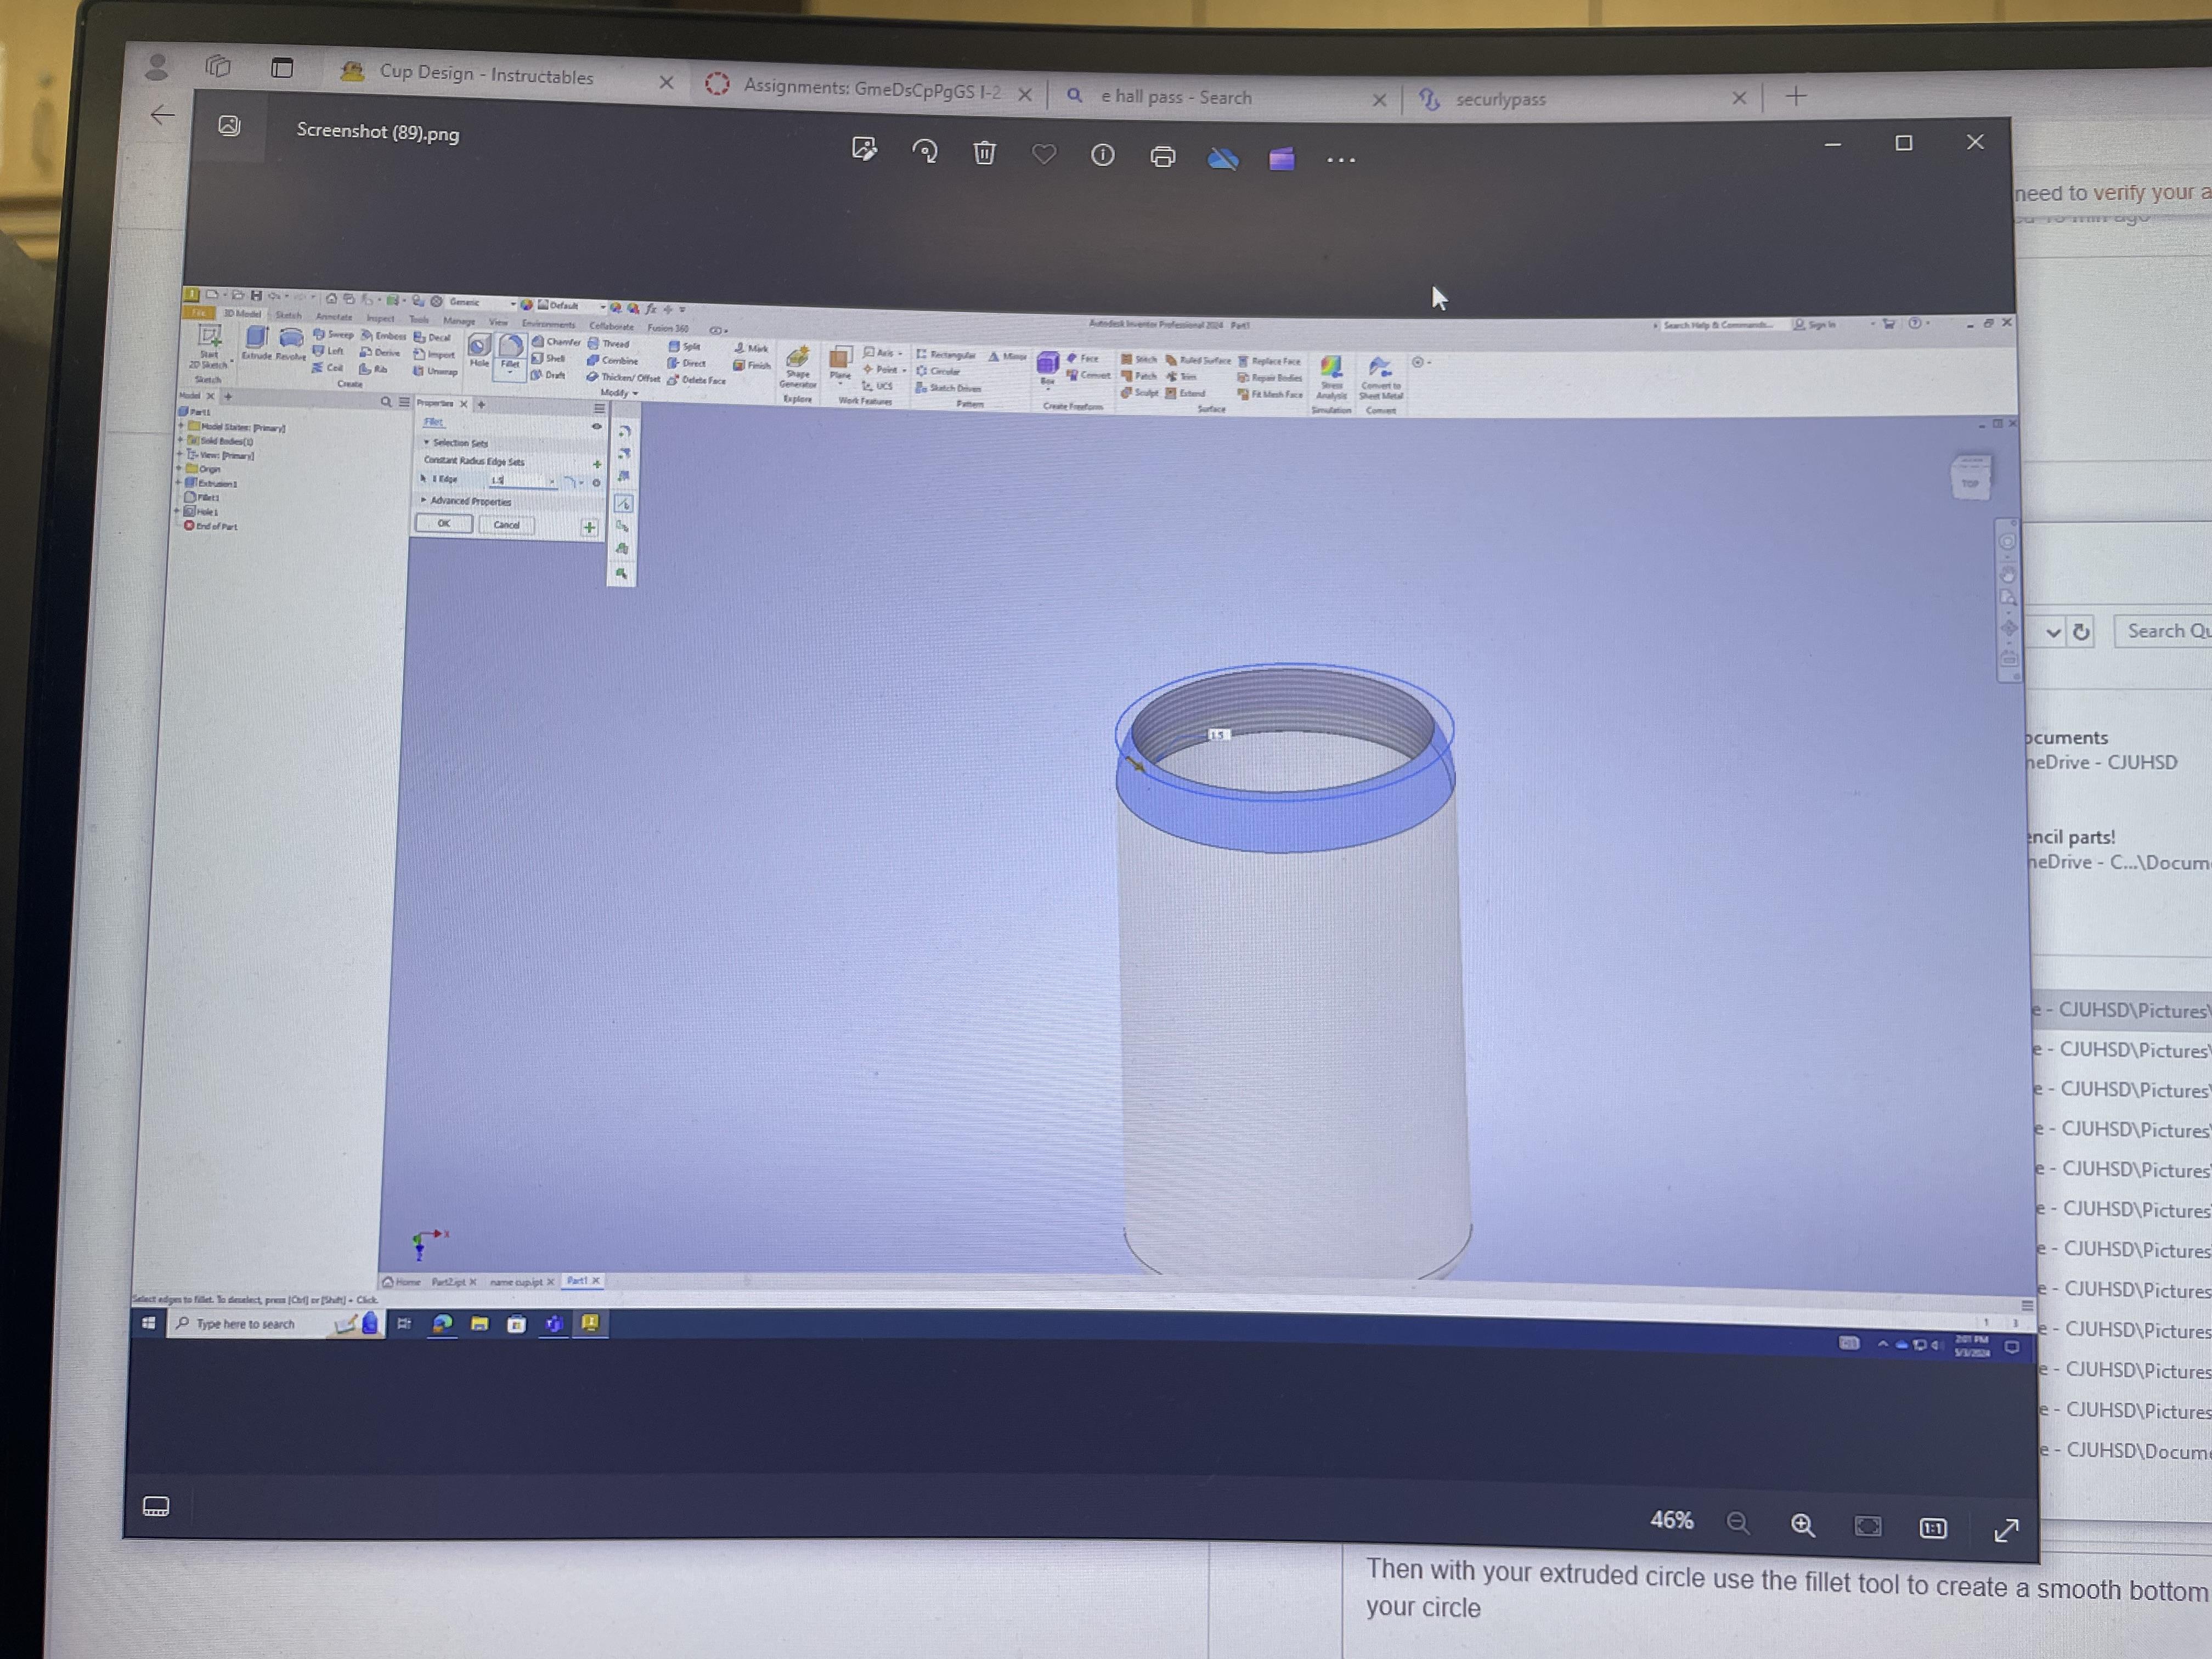Print the photo using the printer icon
Screen dimensions: 2212x1659
1162,157
